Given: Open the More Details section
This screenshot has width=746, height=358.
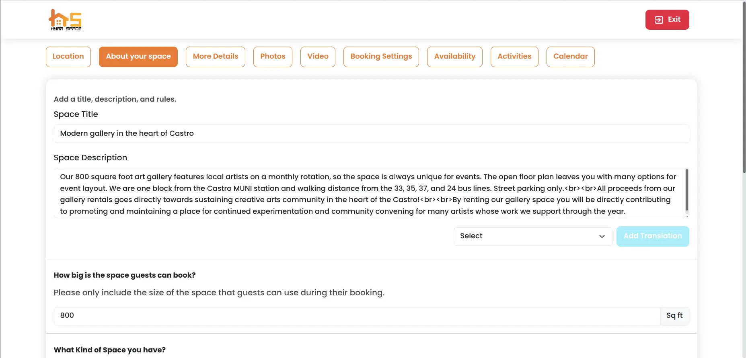Looking at the screenshot, I should coord(216,56).
